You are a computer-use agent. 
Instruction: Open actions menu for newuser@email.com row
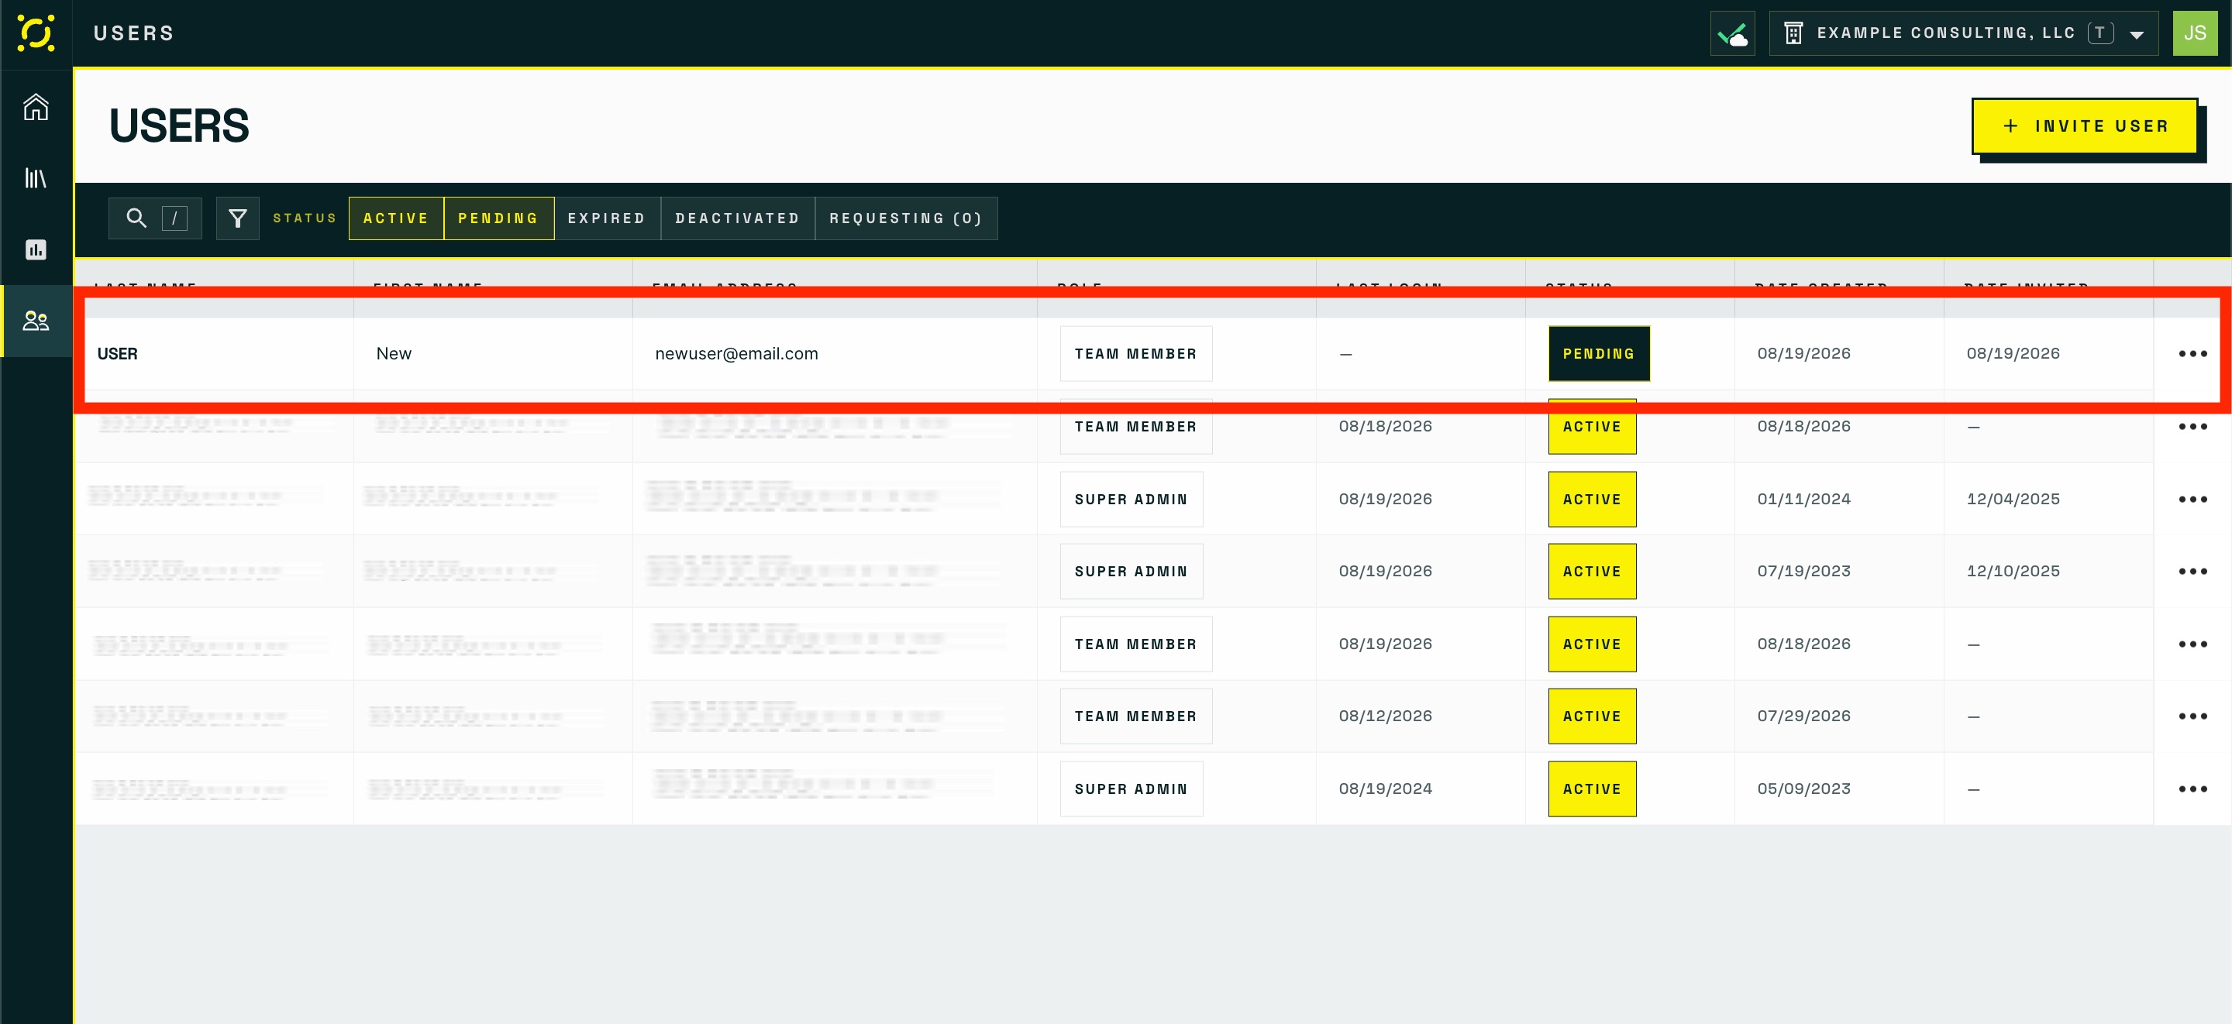(x=2192, y=353)
